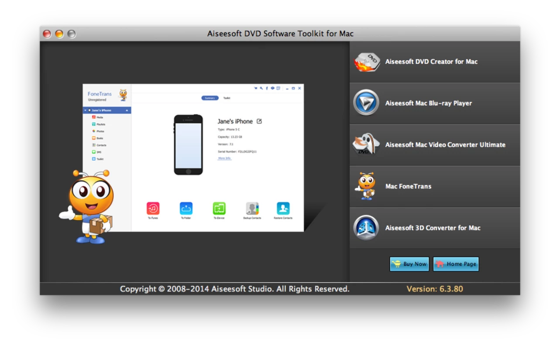Click the Mac FoneTrans bee icon

(366, 186)
